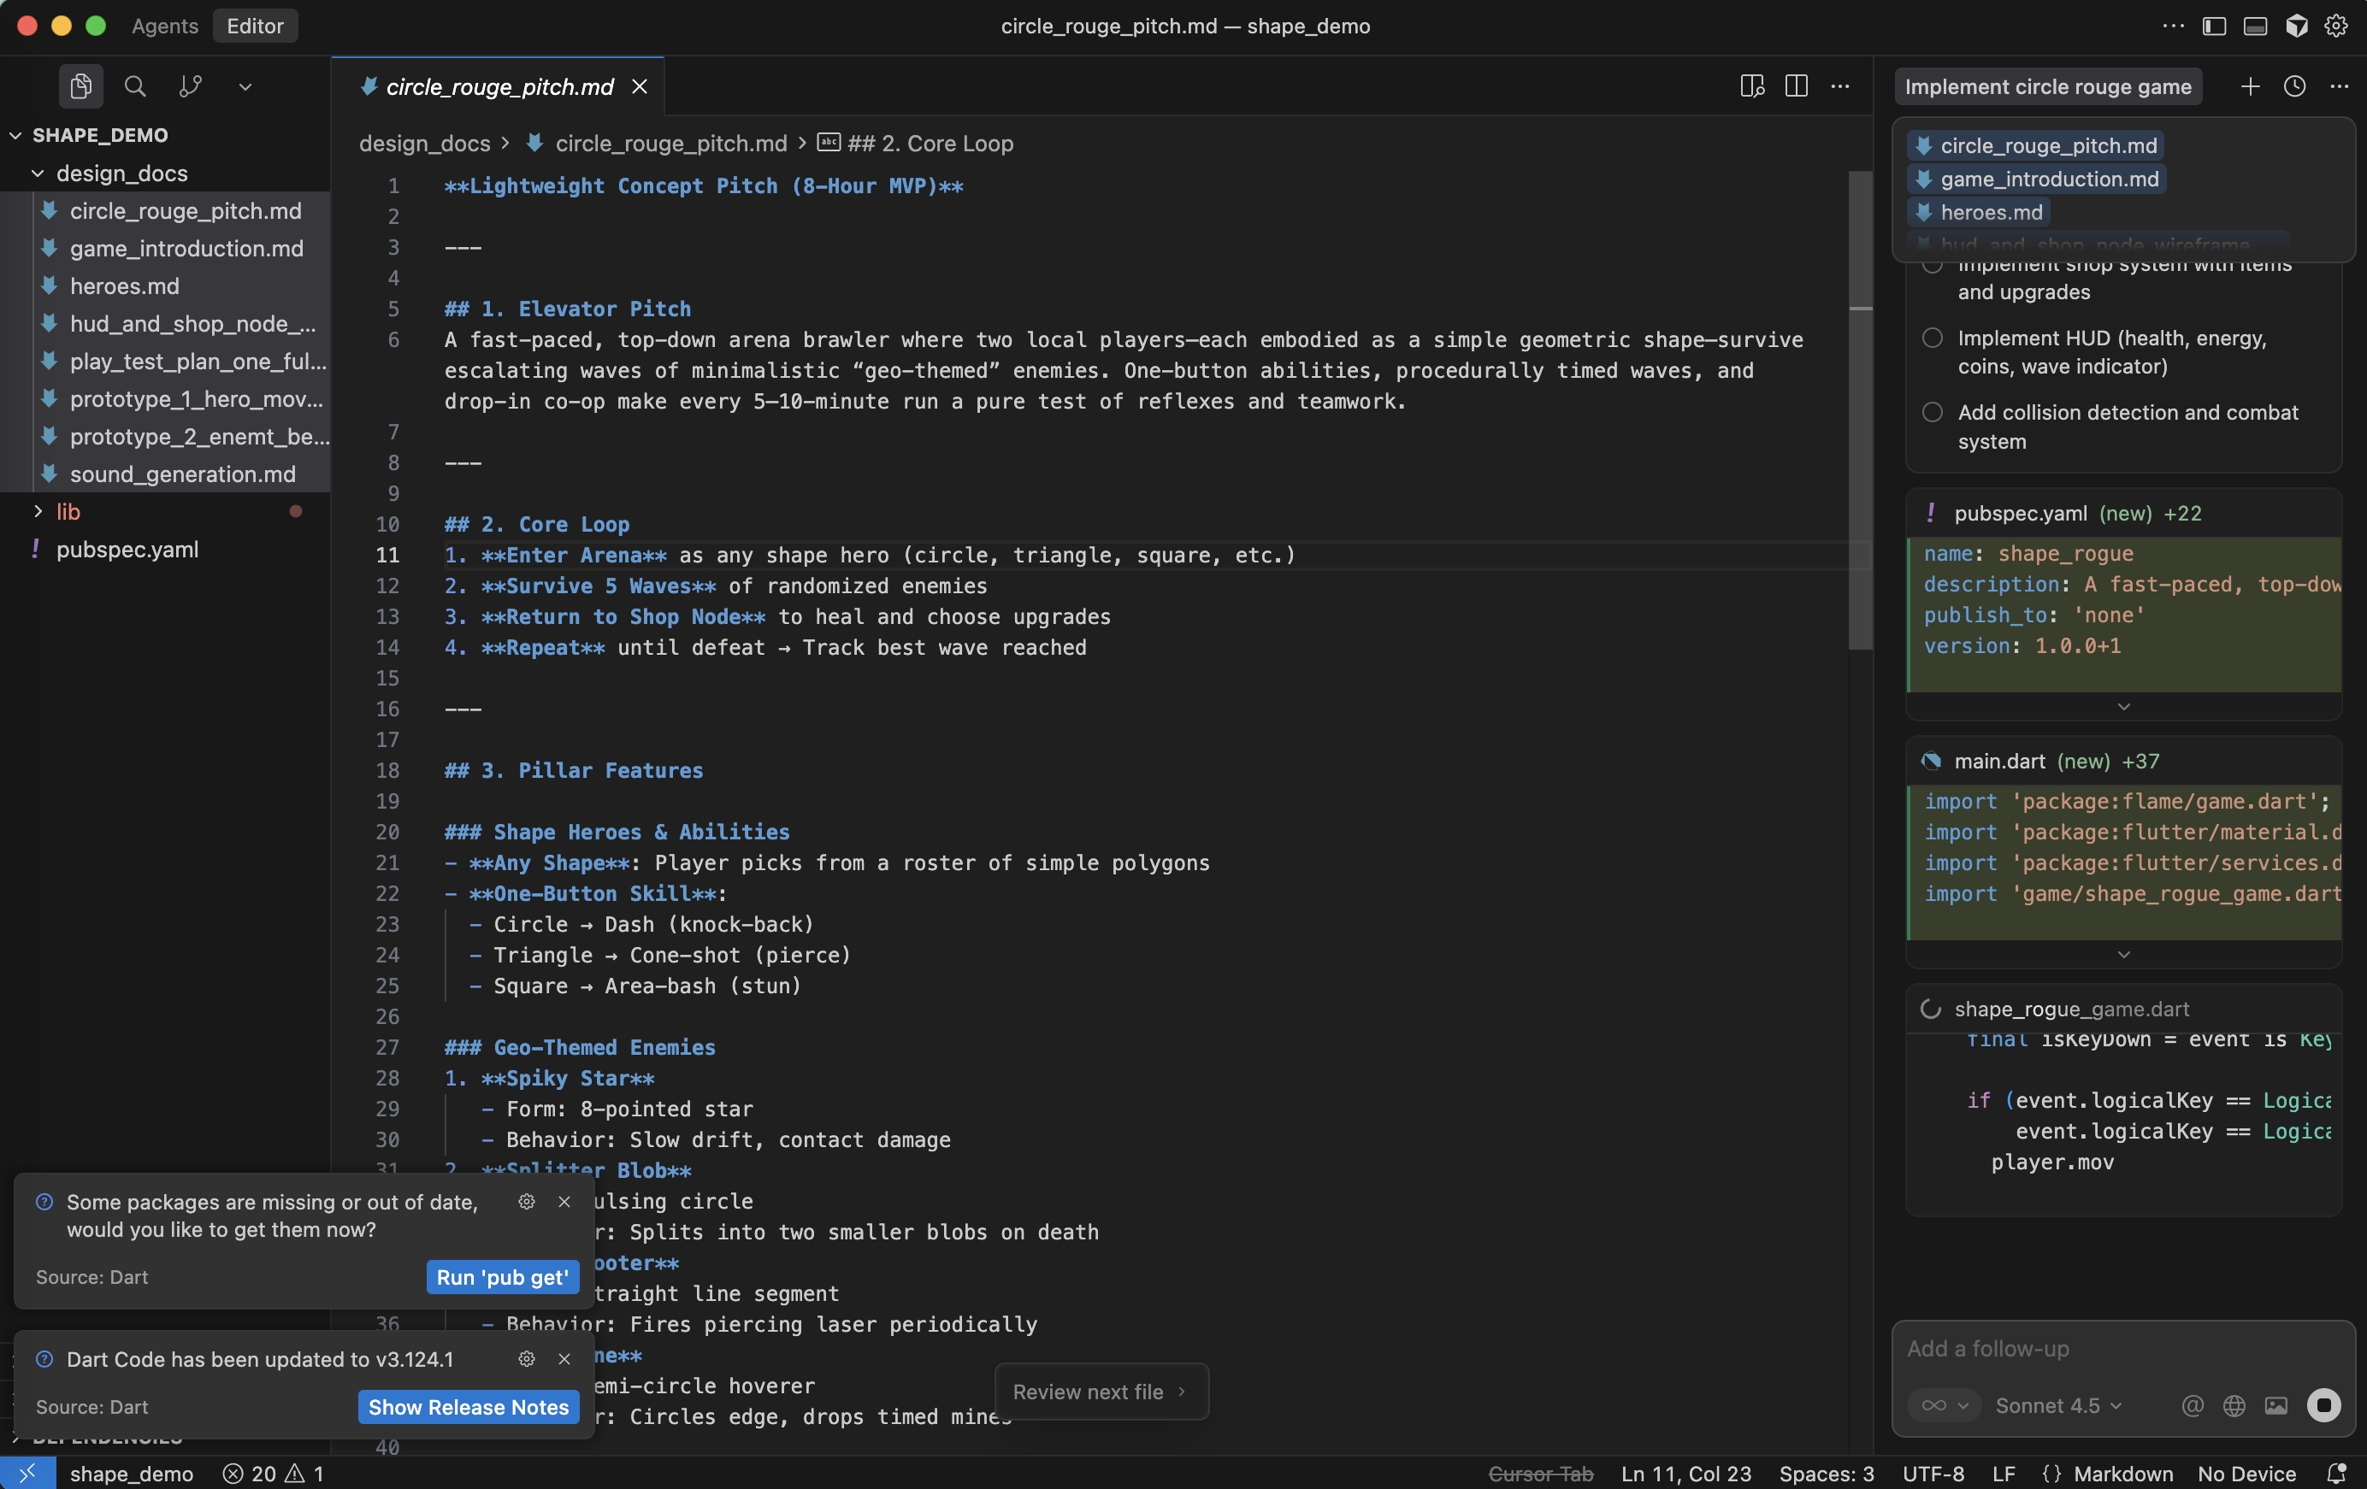Start a new agent thread with the plus icon

tap(2250, 86)
